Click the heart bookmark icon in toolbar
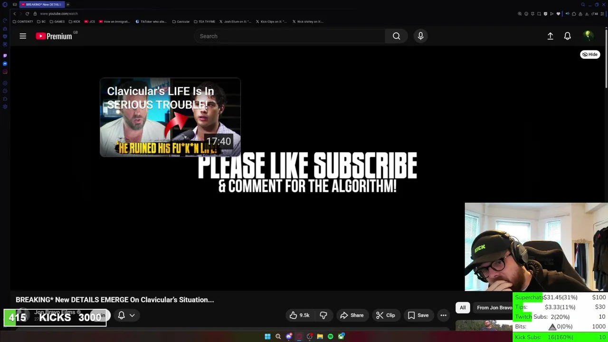This screenshot has height=342, width=608. (558, 14)
